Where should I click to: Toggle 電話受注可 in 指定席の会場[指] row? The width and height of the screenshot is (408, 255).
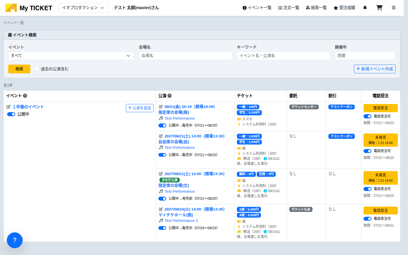(x=367, y=116)
